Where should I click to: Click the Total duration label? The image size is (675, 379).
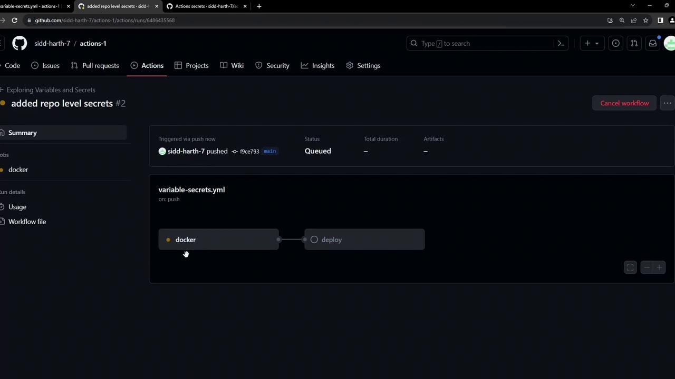pos(381,139)
